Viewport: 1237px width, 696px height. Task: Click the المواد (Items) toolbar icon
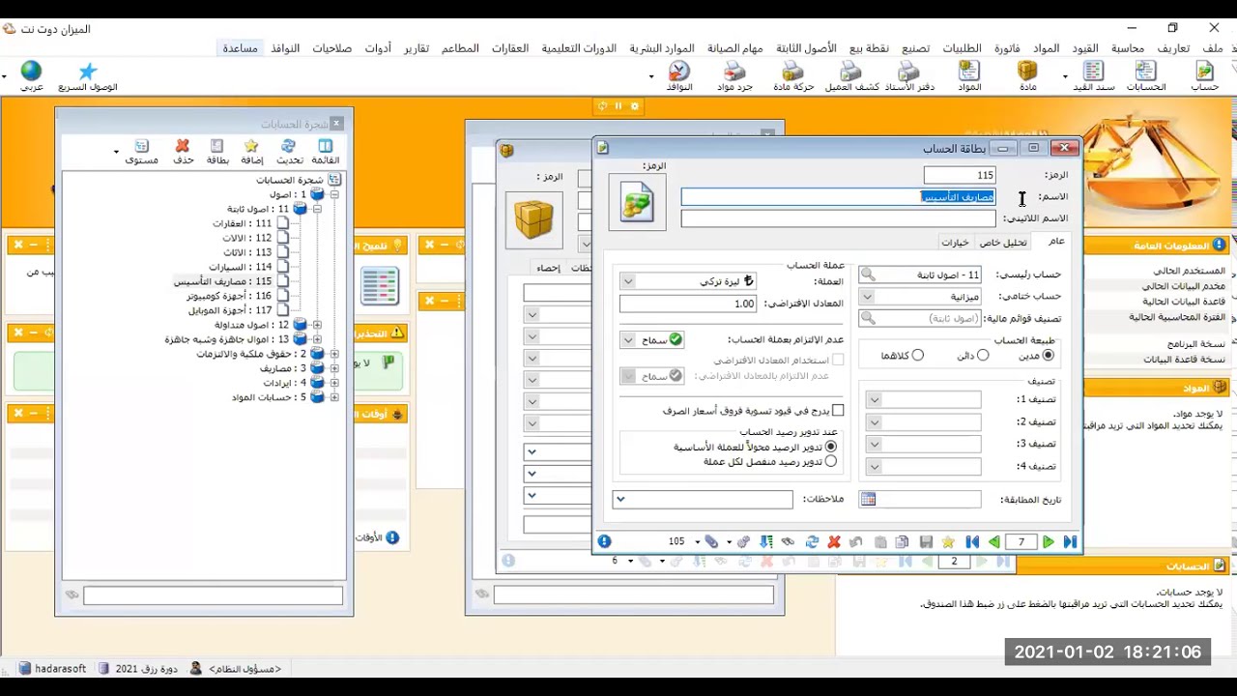(968, 76)
